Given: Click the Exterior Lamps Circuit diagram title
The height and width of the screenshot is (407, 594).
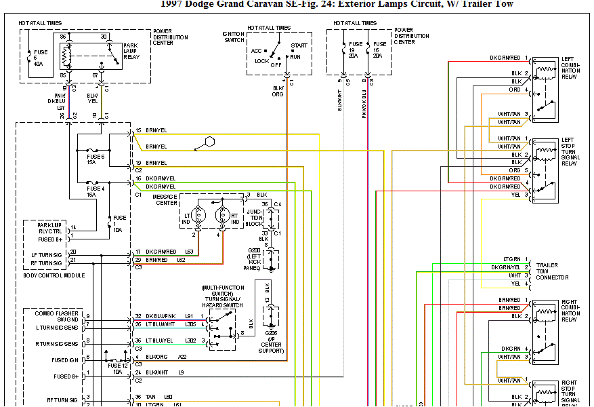Looking at the screenshot, I should click(337, 5).
